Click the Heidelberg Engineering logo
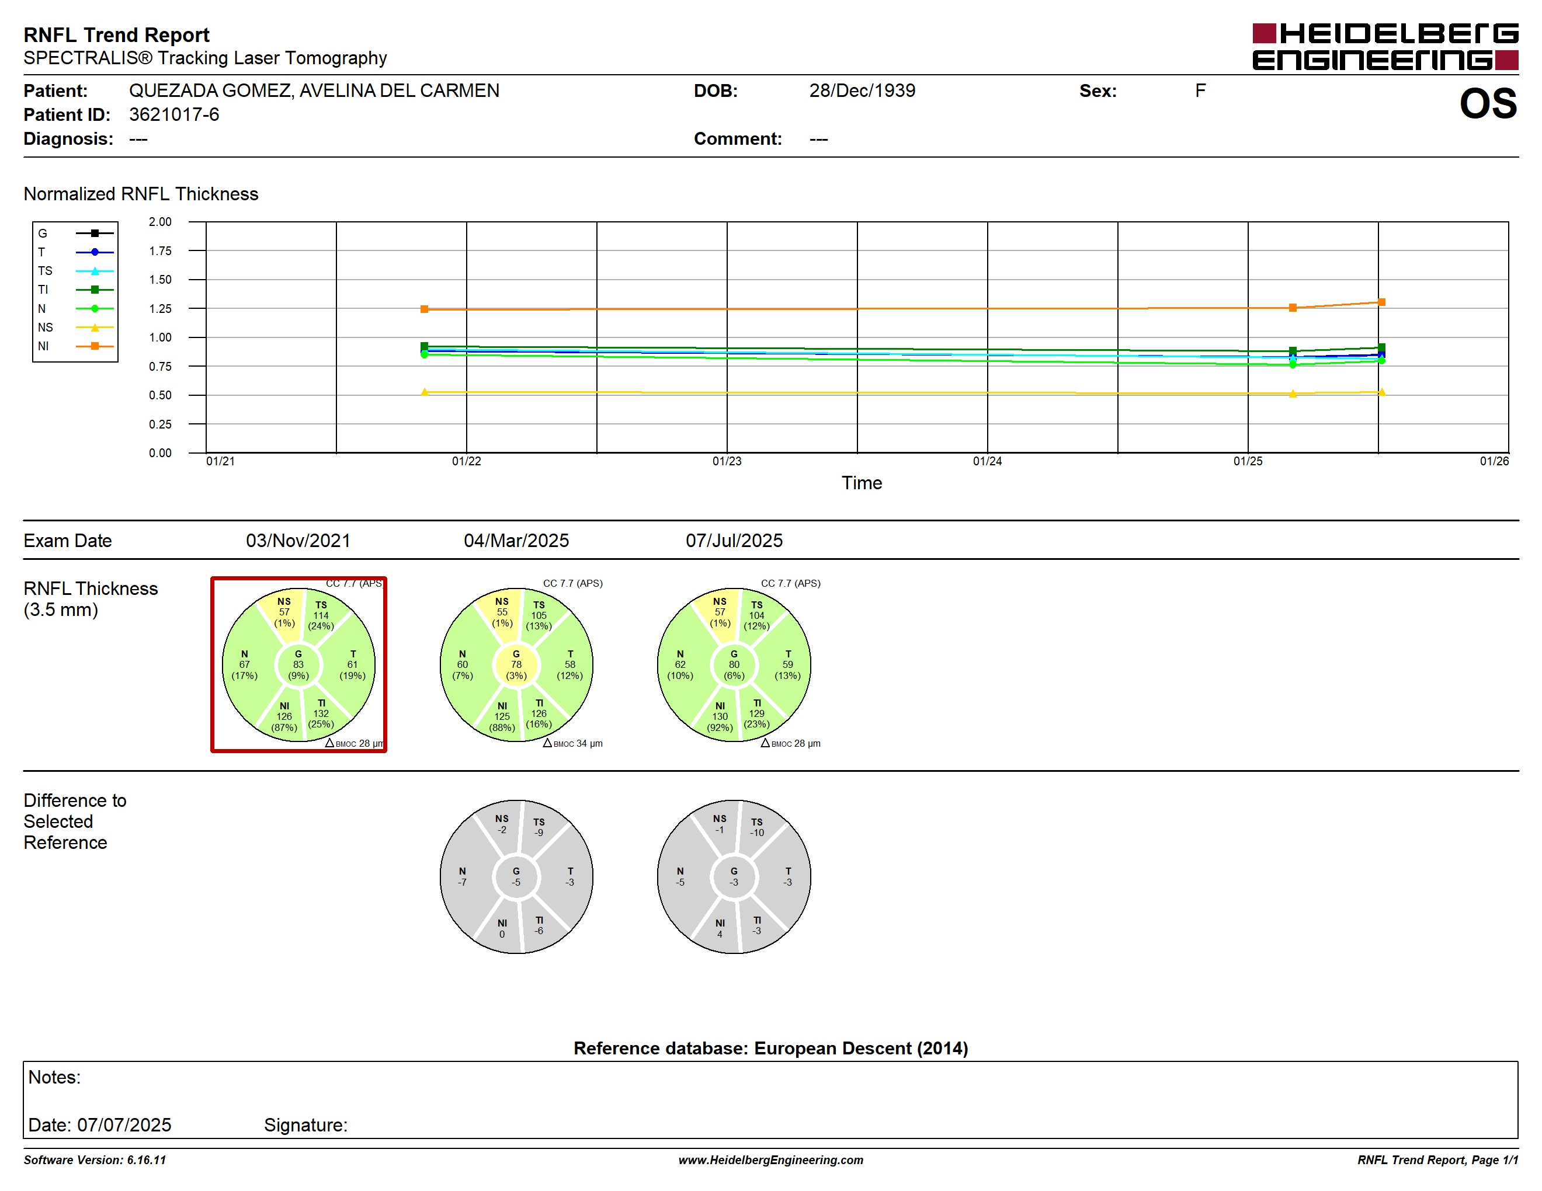 click(1384, 47)
